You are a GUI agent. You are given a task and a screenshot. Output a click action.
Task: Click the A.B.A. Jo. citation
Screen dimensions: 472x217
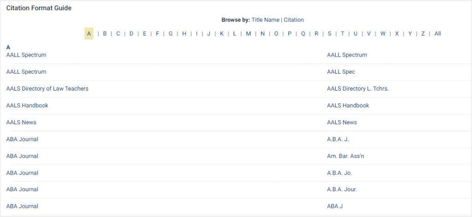(x=340, y=173)
